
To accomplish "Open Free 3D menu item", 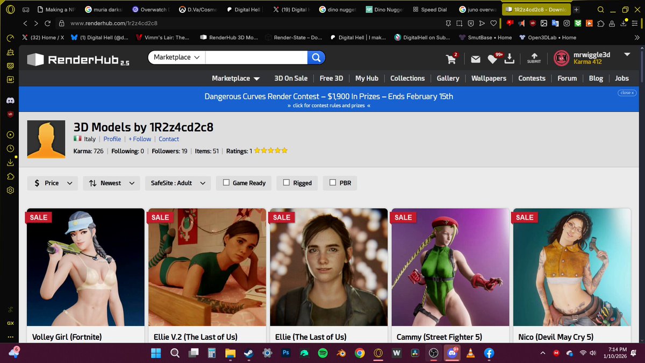I will click(331, 78).
